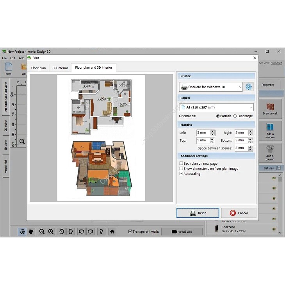Click the Bottom margin input field
This screenshot has height=285, width=285.
tap(242, 141)
